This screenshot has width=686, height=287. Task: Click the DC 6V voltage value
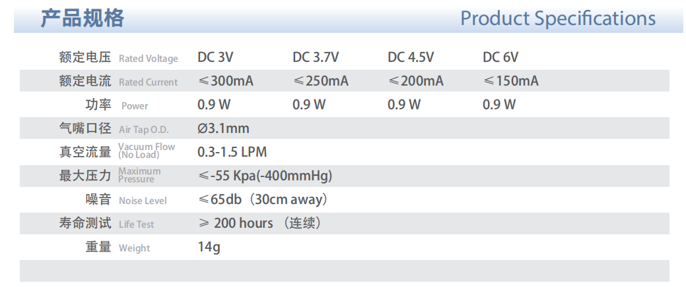point(500,57)
